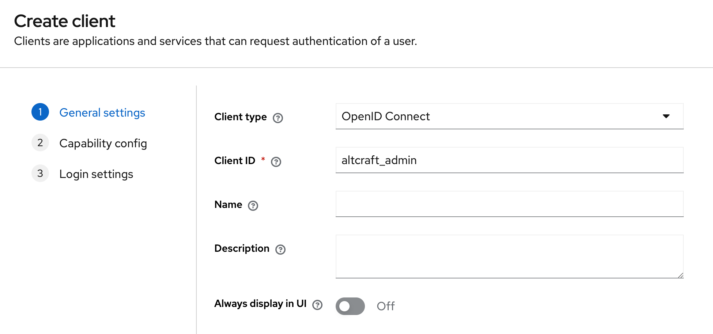Enable the Always display in UI switch
Screen dimensions: 713x334
(350, 306)
